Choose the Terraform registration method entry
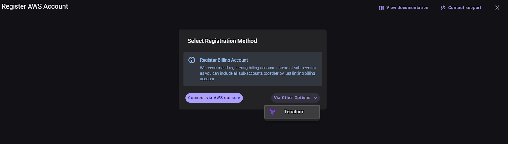508x144 pixels. pyautogui.click(x=292, y=112)
